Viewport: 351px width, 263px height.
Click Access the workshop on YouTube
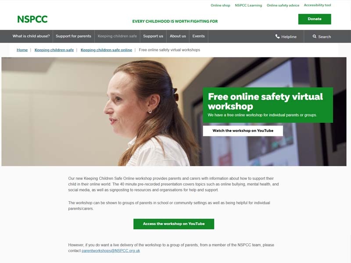[x=174, y=224]
